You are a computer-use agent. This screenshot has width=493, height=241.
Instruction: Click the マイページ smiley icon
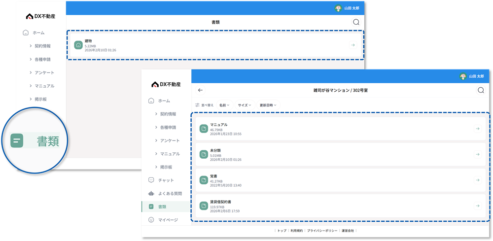coord(151,220)
